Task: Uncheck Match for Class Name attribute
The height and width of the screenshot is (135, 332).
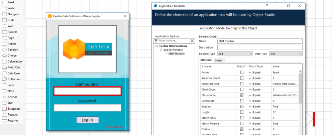Action: click(242, 95)
